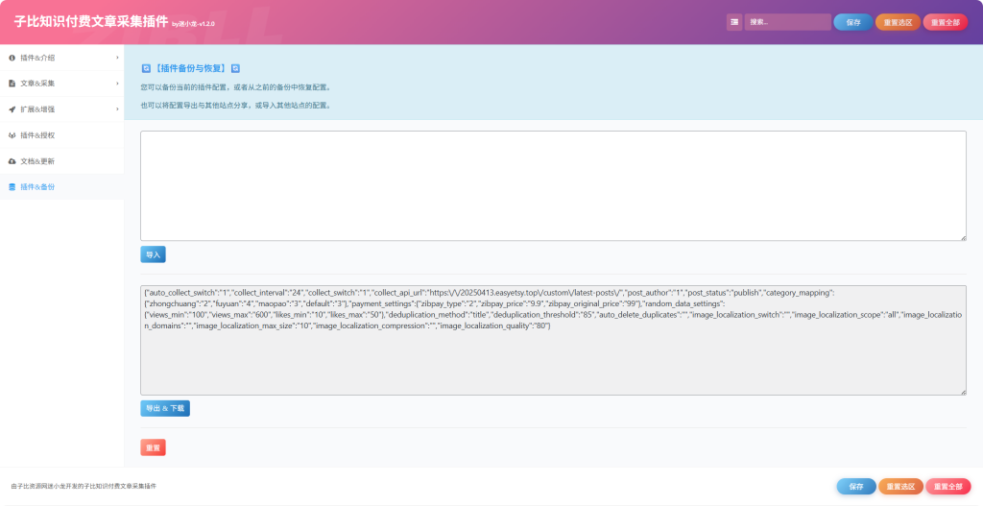The height and width of the screenshot is (506, 983).
Task: Click inside the empty import textarea
Action: click(552, 185)
